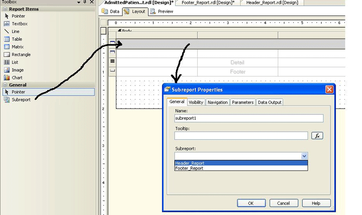This screenshot has width=362, height=215.
Task: Switch to the Layout view tab
Action: (x=135, y=11)
